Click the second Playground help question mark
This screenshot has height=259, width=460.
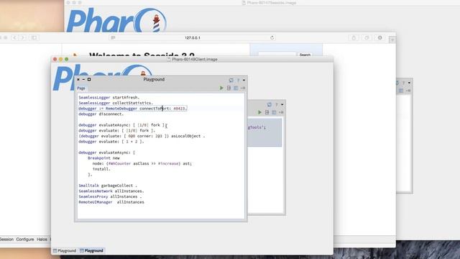(x=276, y=104)
